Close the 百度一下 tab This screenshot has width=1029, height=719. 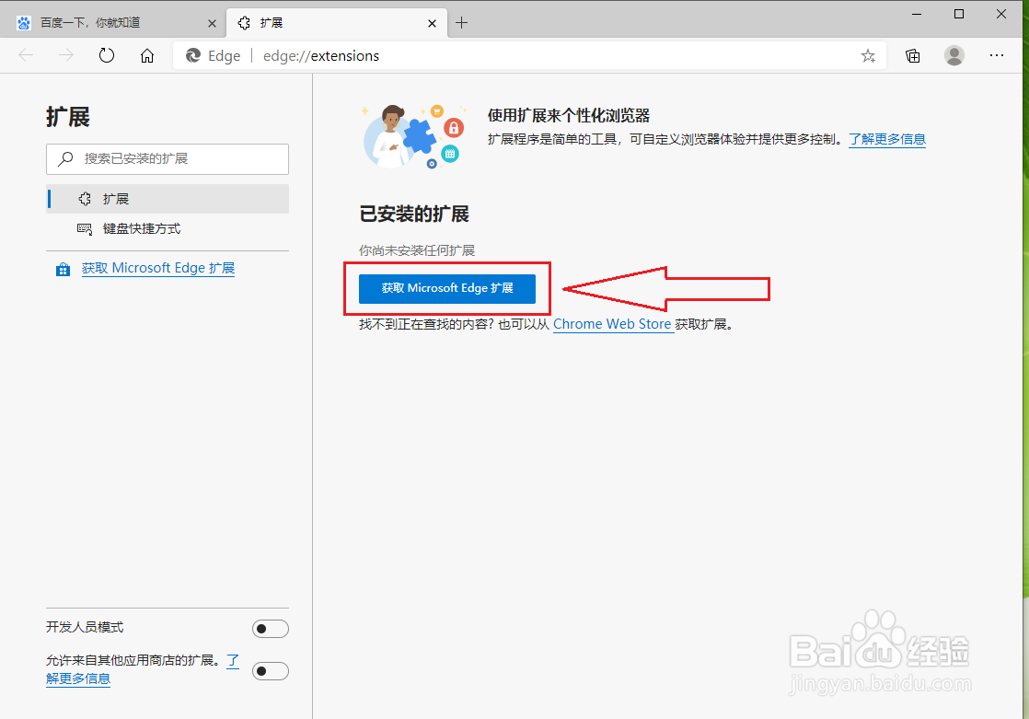212,23
